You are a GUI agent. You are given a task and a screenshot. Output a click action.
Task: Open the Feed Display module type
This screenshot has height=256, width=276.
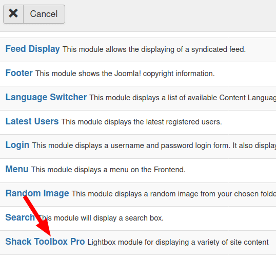(32, 49)
